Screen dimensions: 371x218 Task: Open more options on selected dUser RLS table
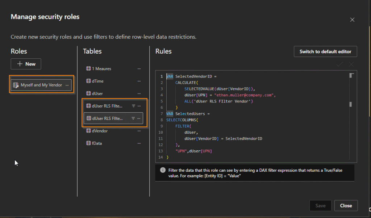click(x=139, y=118)
